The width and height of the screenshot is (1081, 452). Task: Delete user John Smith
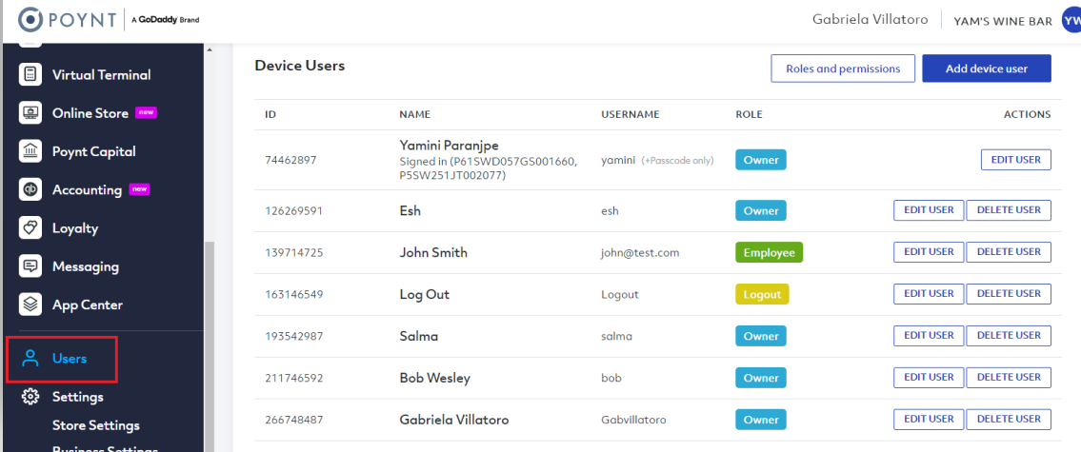(1009, 251)
